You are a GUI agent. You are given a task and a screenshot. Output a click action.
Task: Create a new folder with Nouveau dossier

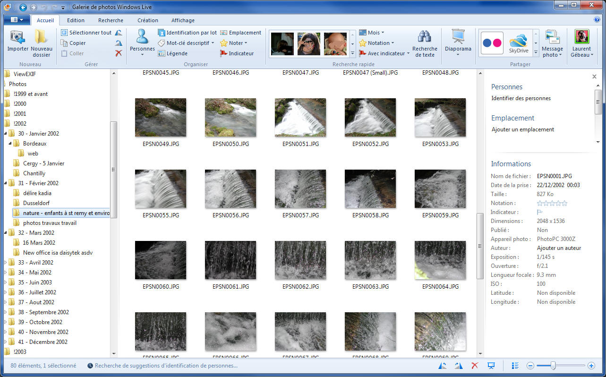tap(41, 38)
